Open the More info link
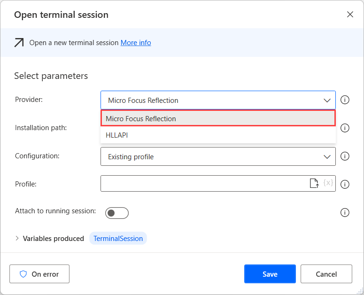This screenshot has width=364, height=295. (x=136, y=43)
